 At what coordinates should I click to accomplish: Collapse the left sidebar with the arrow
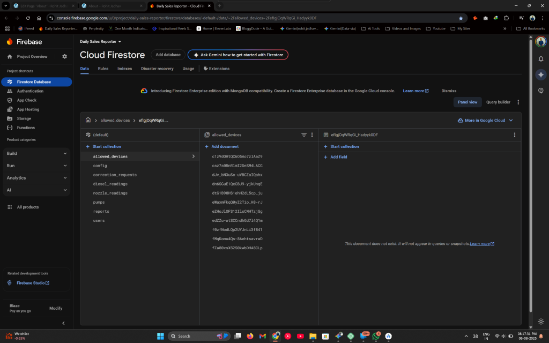tap(64, 323)
